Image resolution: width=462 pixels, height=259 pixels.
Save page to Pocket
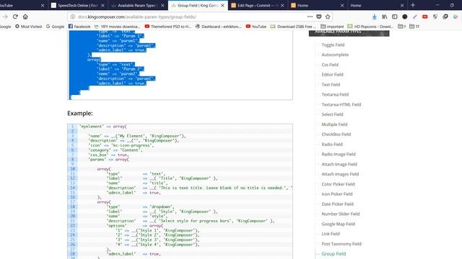pyautogui.click(x=319, y=17)
